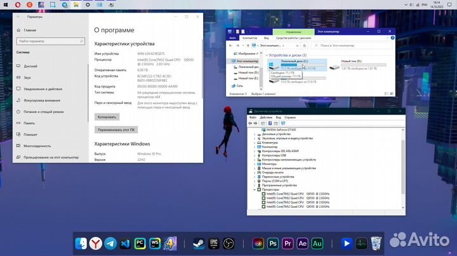Open PyCharm from the dock
The image size is (457, 256).
[140, 243]
